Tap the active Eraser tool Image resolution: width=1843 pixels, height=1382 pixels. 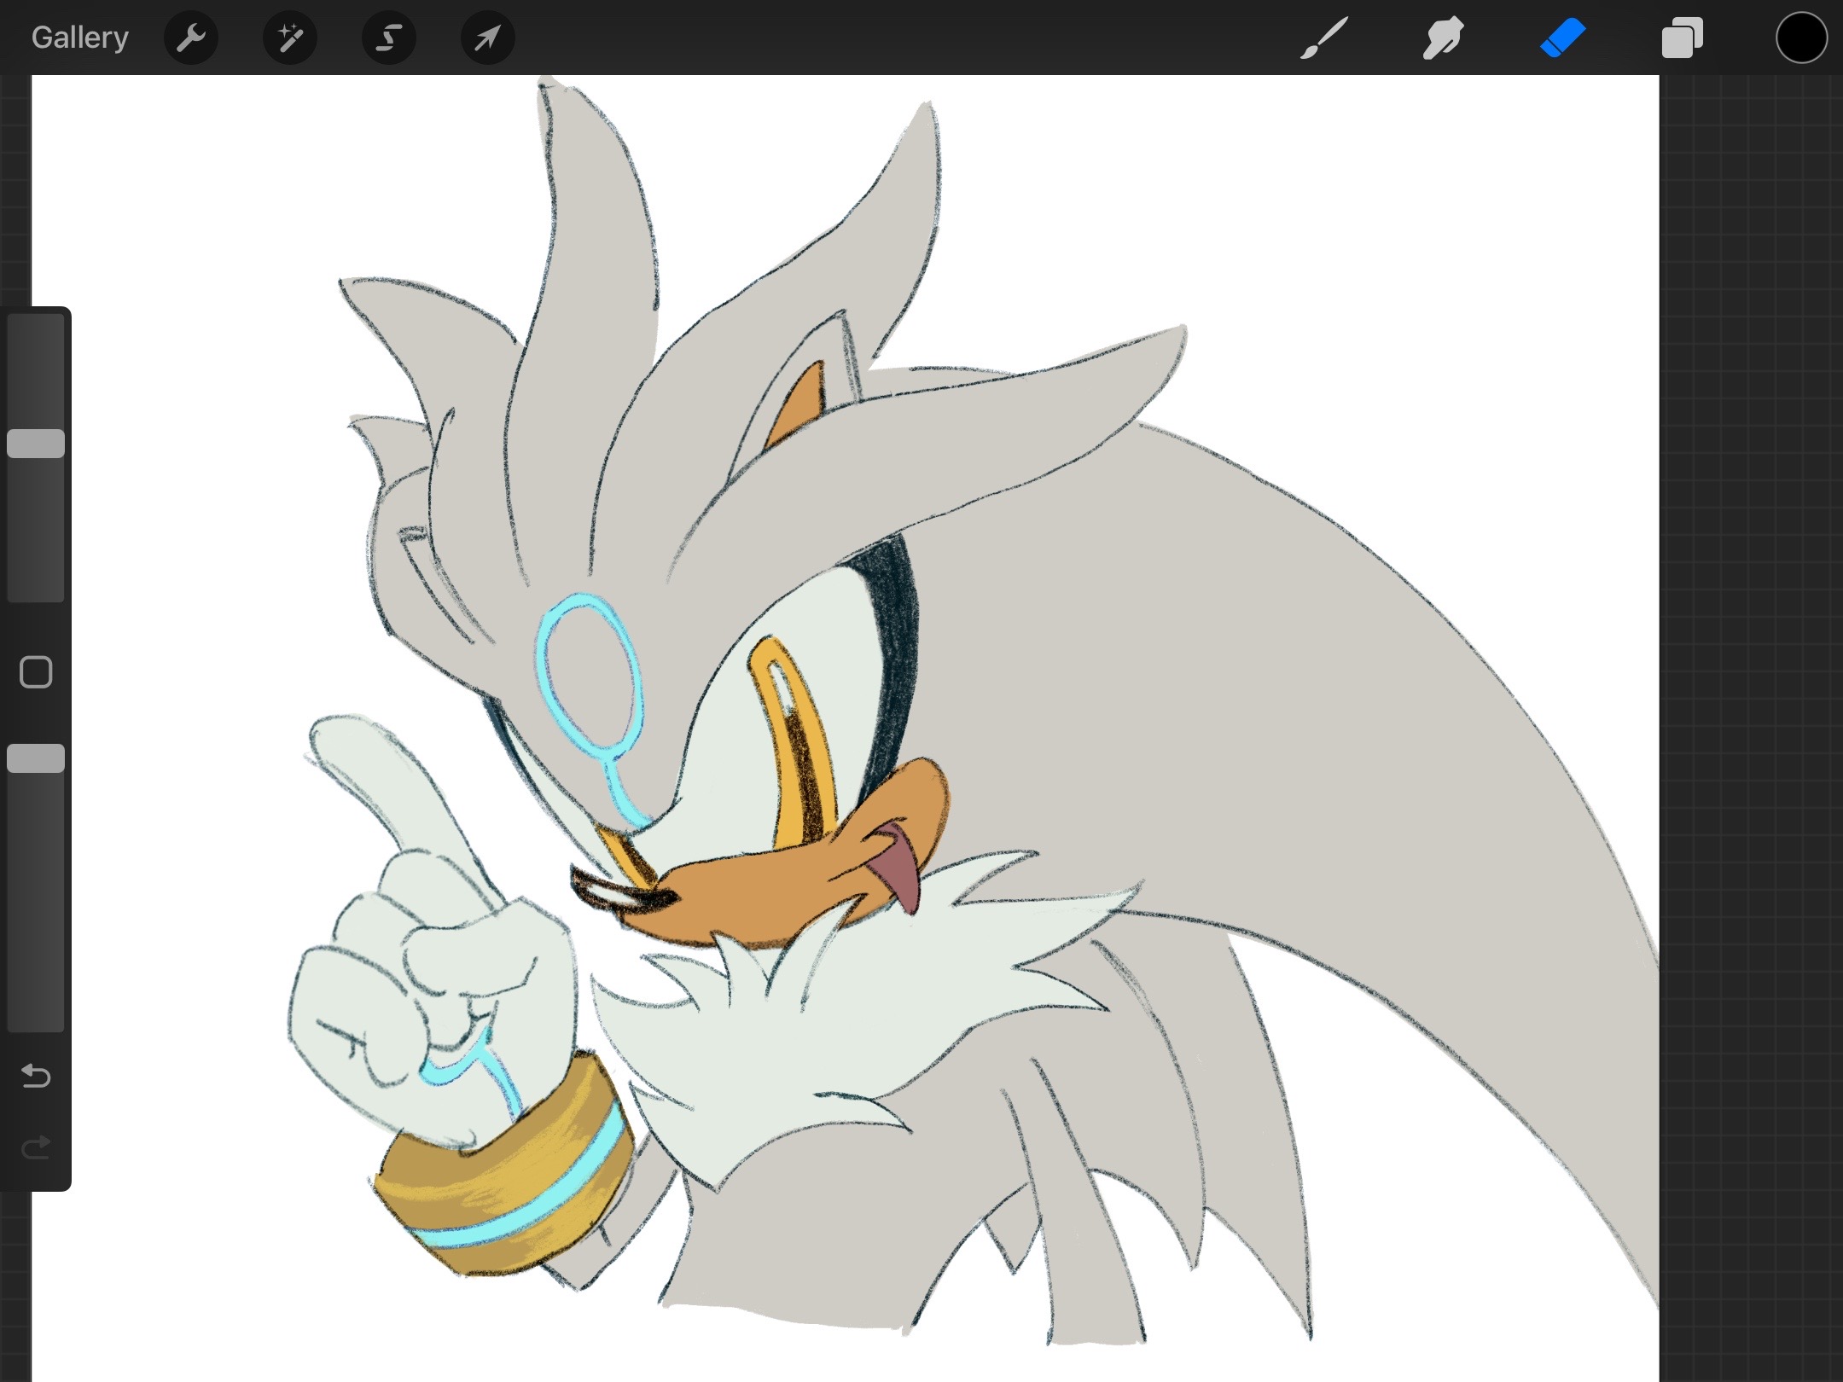1563,38
